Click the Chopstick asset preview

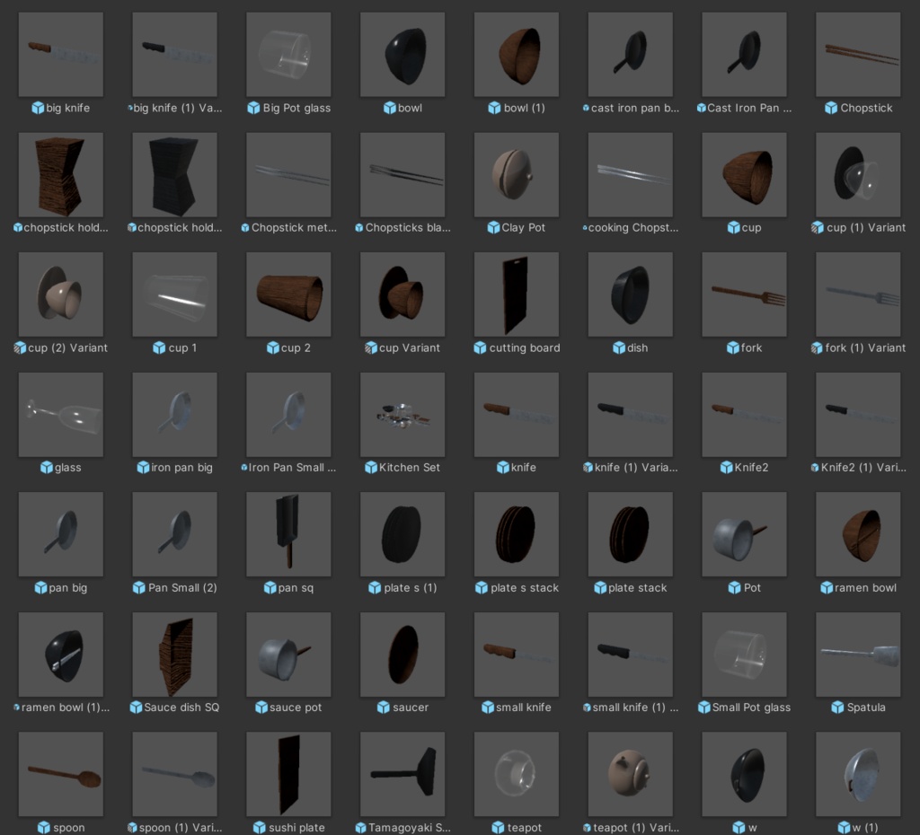(x=858, y=54)
